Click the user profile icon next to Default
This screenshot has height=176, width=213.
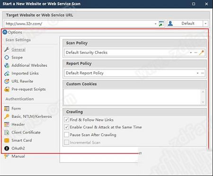click(x=170, y=24)
